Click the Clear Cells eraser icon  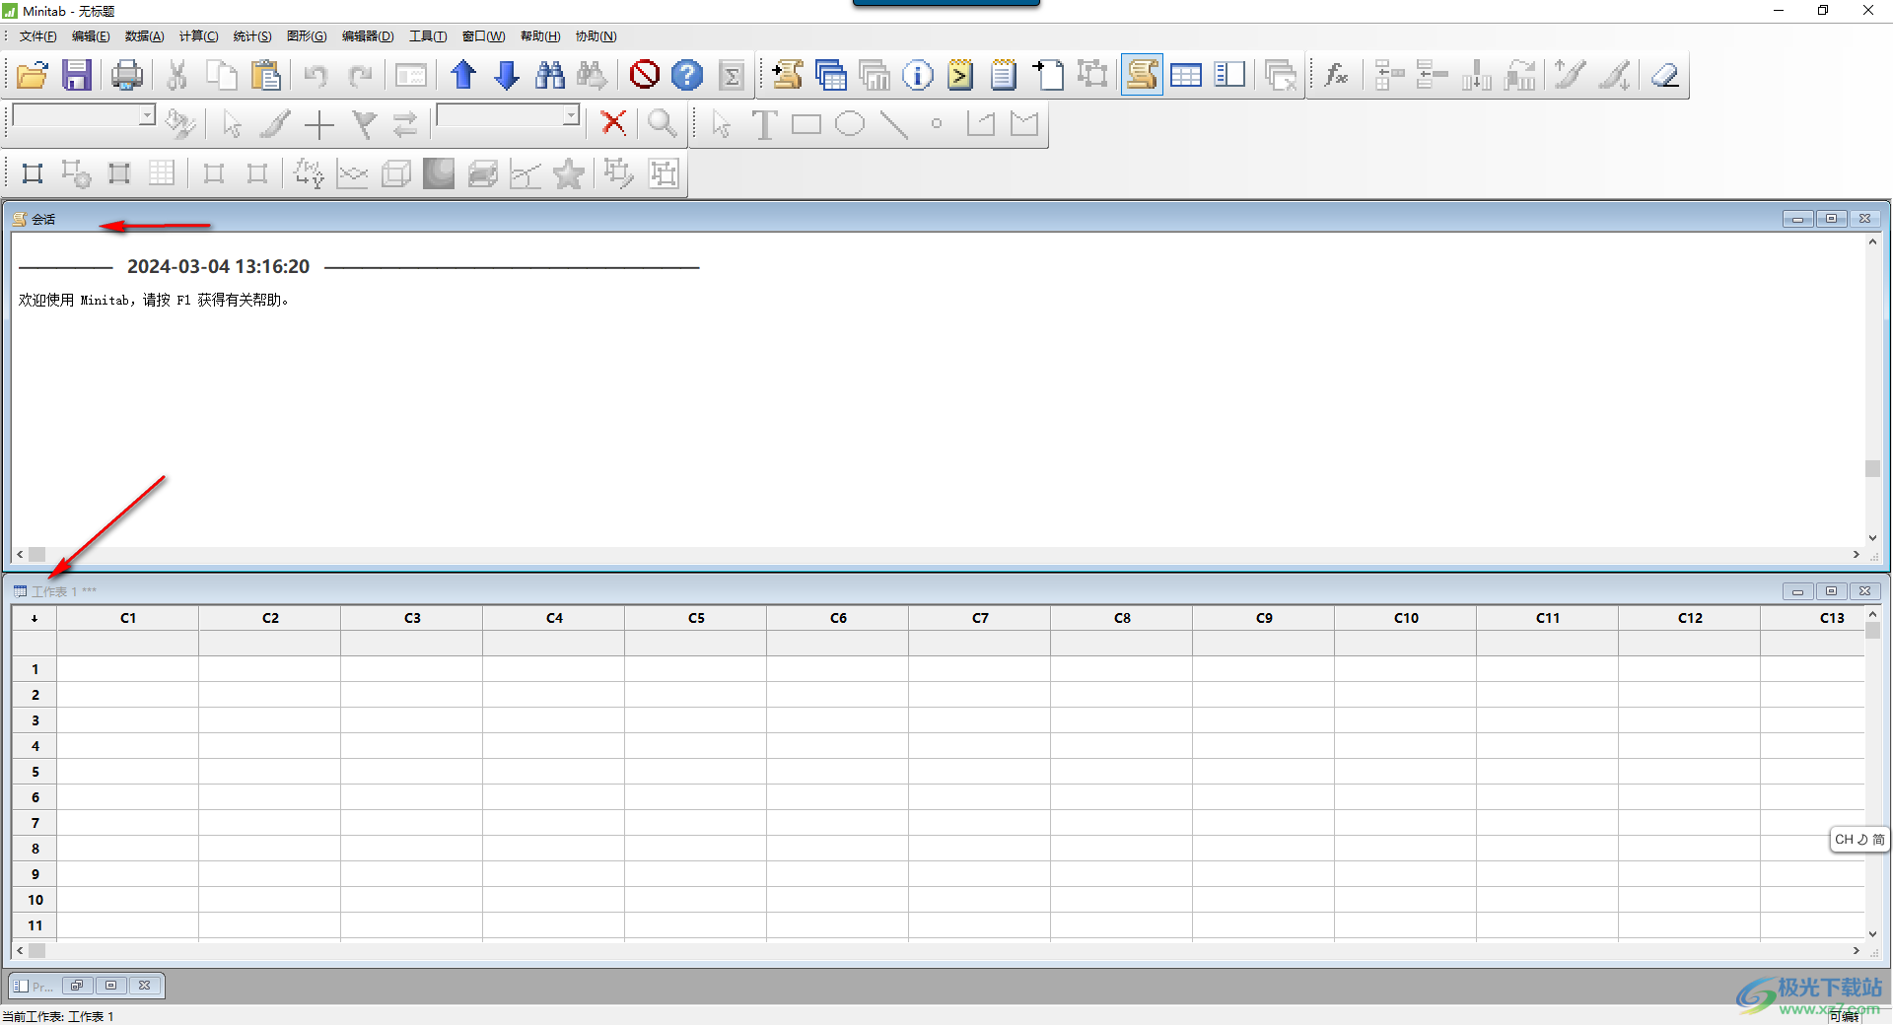[x=1665, y=75]
